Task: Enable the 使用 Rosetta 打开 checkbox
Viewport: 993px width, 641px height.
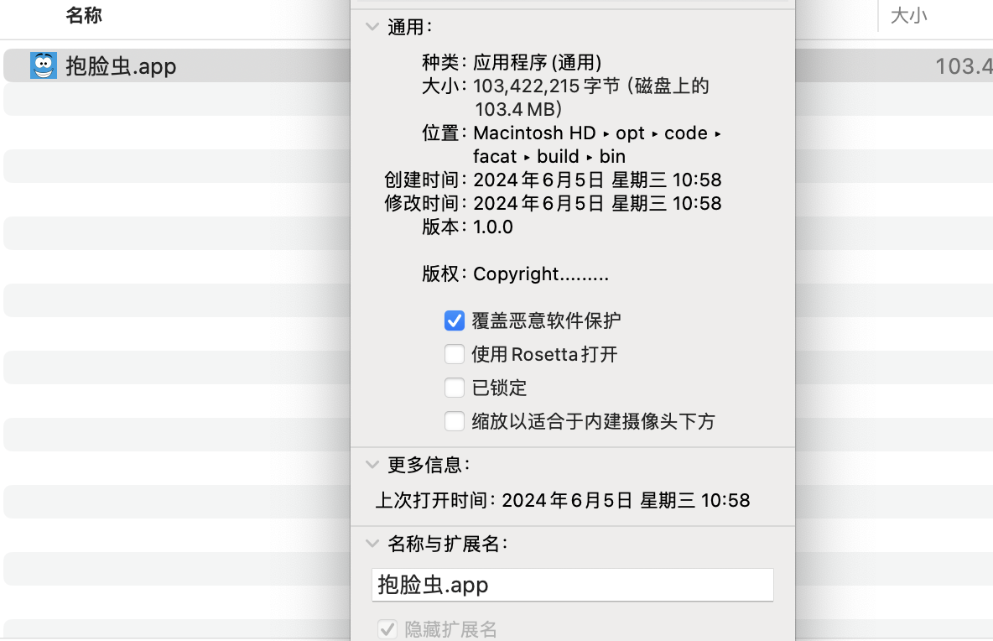Action: tap(455, 354)
